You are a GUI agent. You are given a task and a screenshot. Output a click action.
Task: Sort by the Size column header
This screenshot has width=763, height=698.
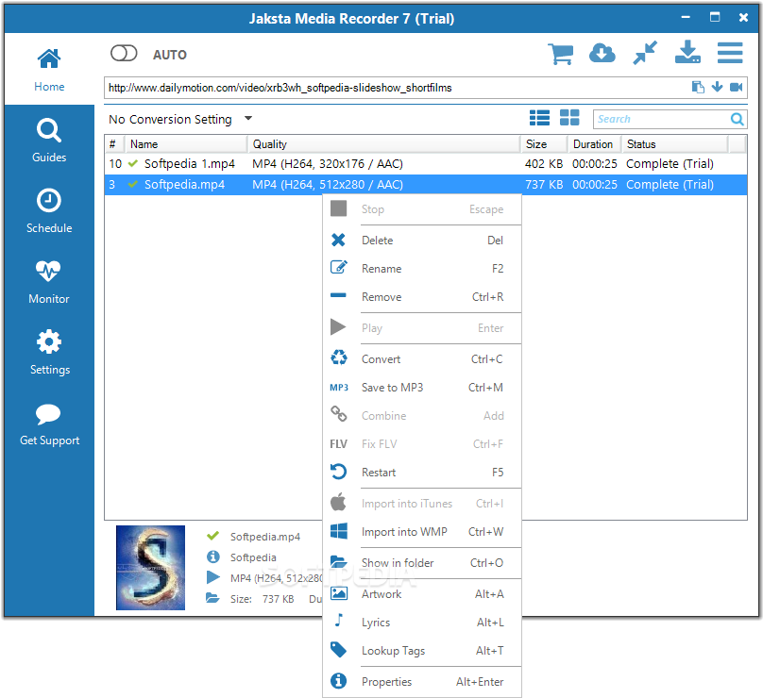pos(544,144)
